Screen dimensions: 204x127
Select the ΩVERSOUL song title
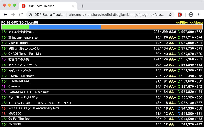click(16, 124)
